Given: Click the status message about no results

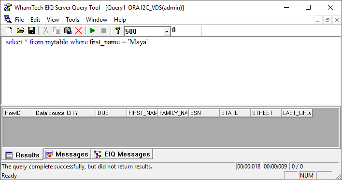Looking at the screenshot, I should [77, 167].
